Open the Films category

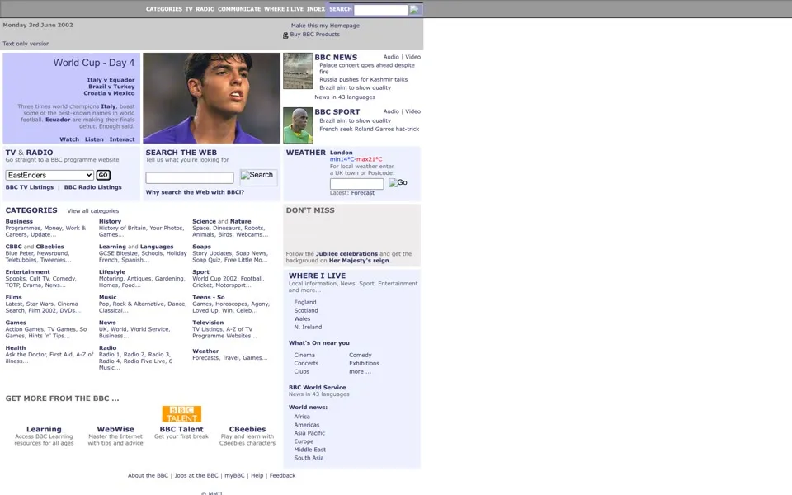click(14, 298)
